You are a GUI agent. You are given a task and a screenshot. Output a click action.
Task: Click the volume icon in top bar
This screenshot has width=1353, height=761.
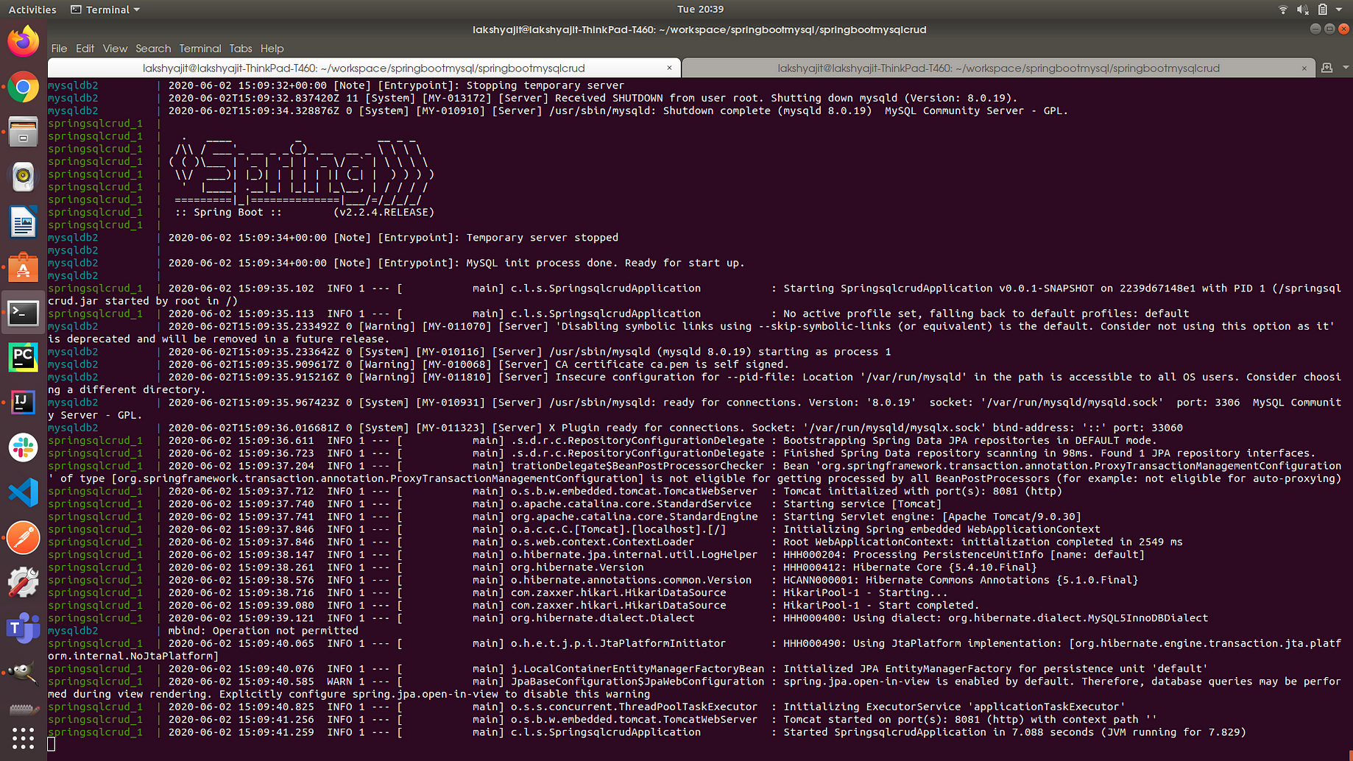tap(1302, 10)
